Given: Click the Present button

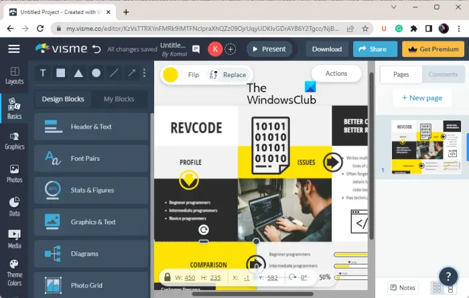Looking at the screenshot, I should (269, 49).
